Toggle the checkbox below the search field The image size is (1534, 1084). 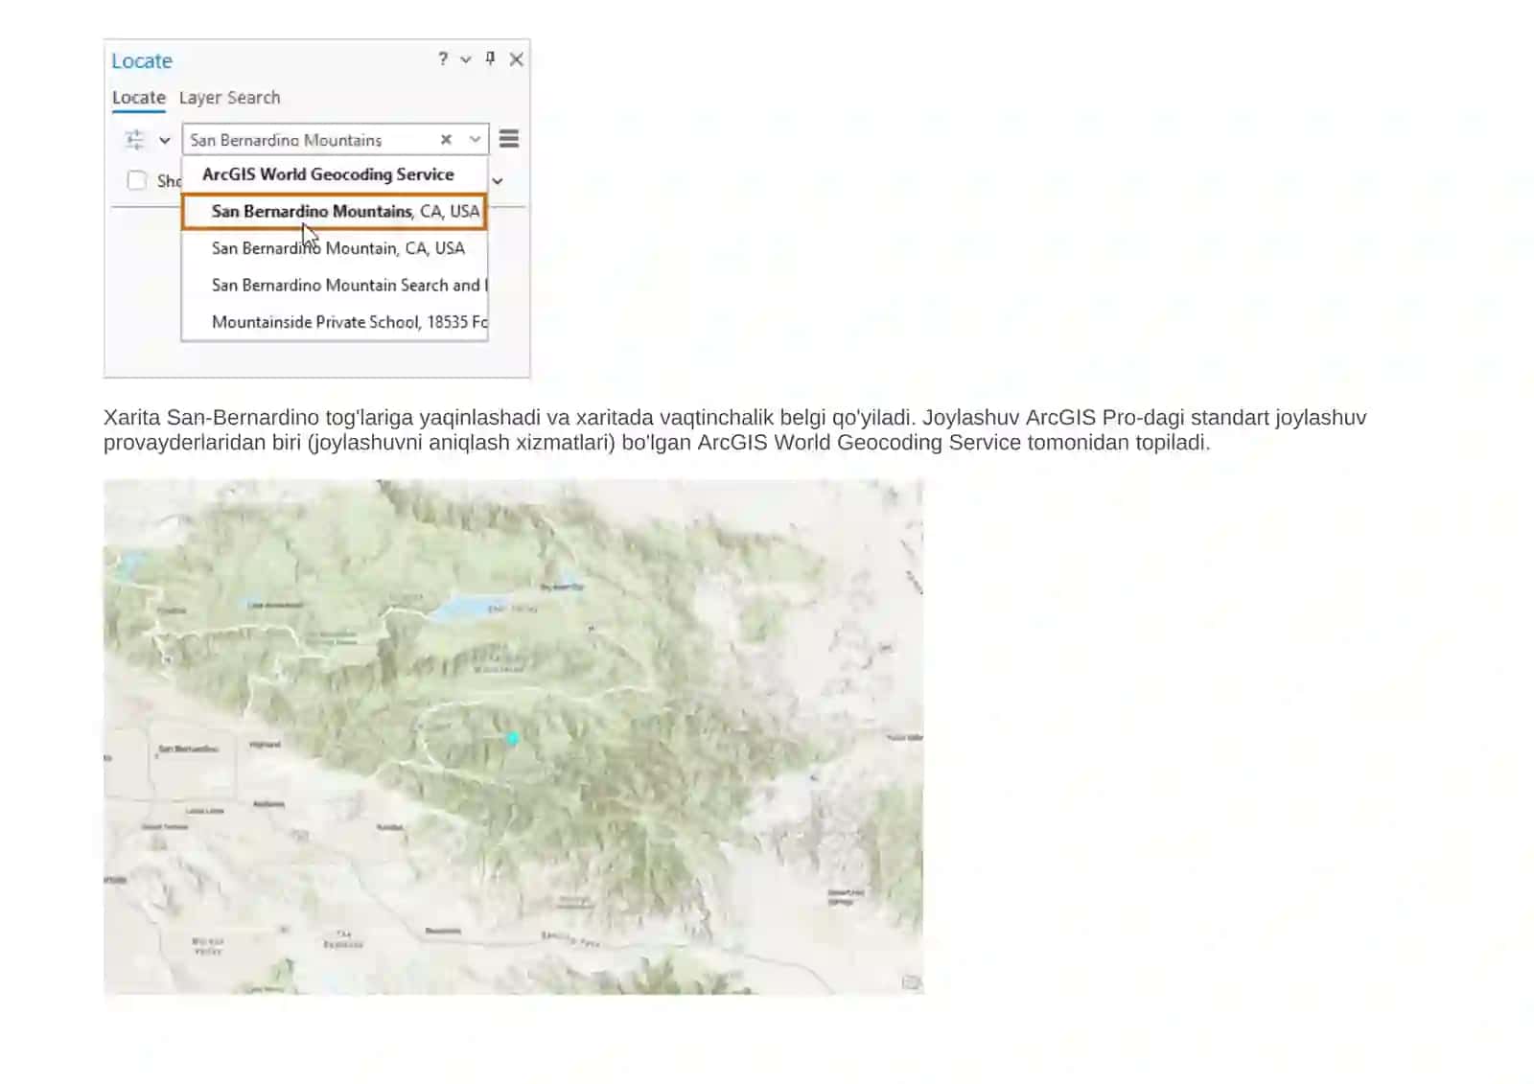[137, 180]
